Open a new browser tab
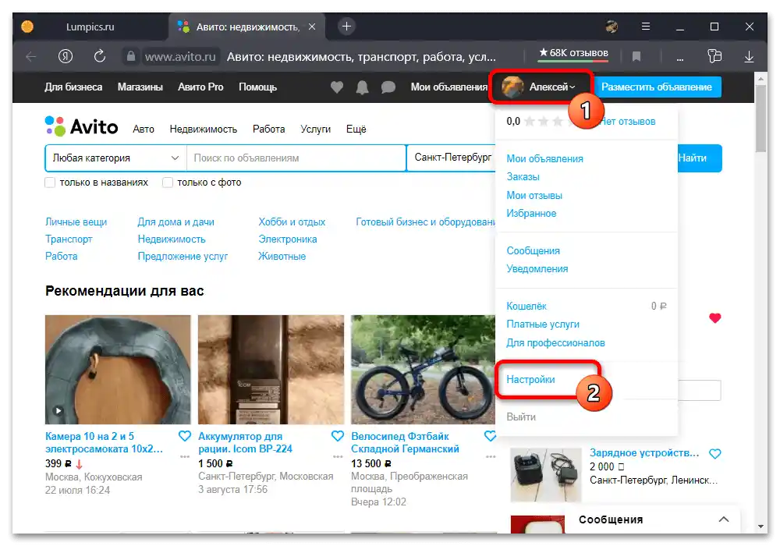 [x=347, y=27]
